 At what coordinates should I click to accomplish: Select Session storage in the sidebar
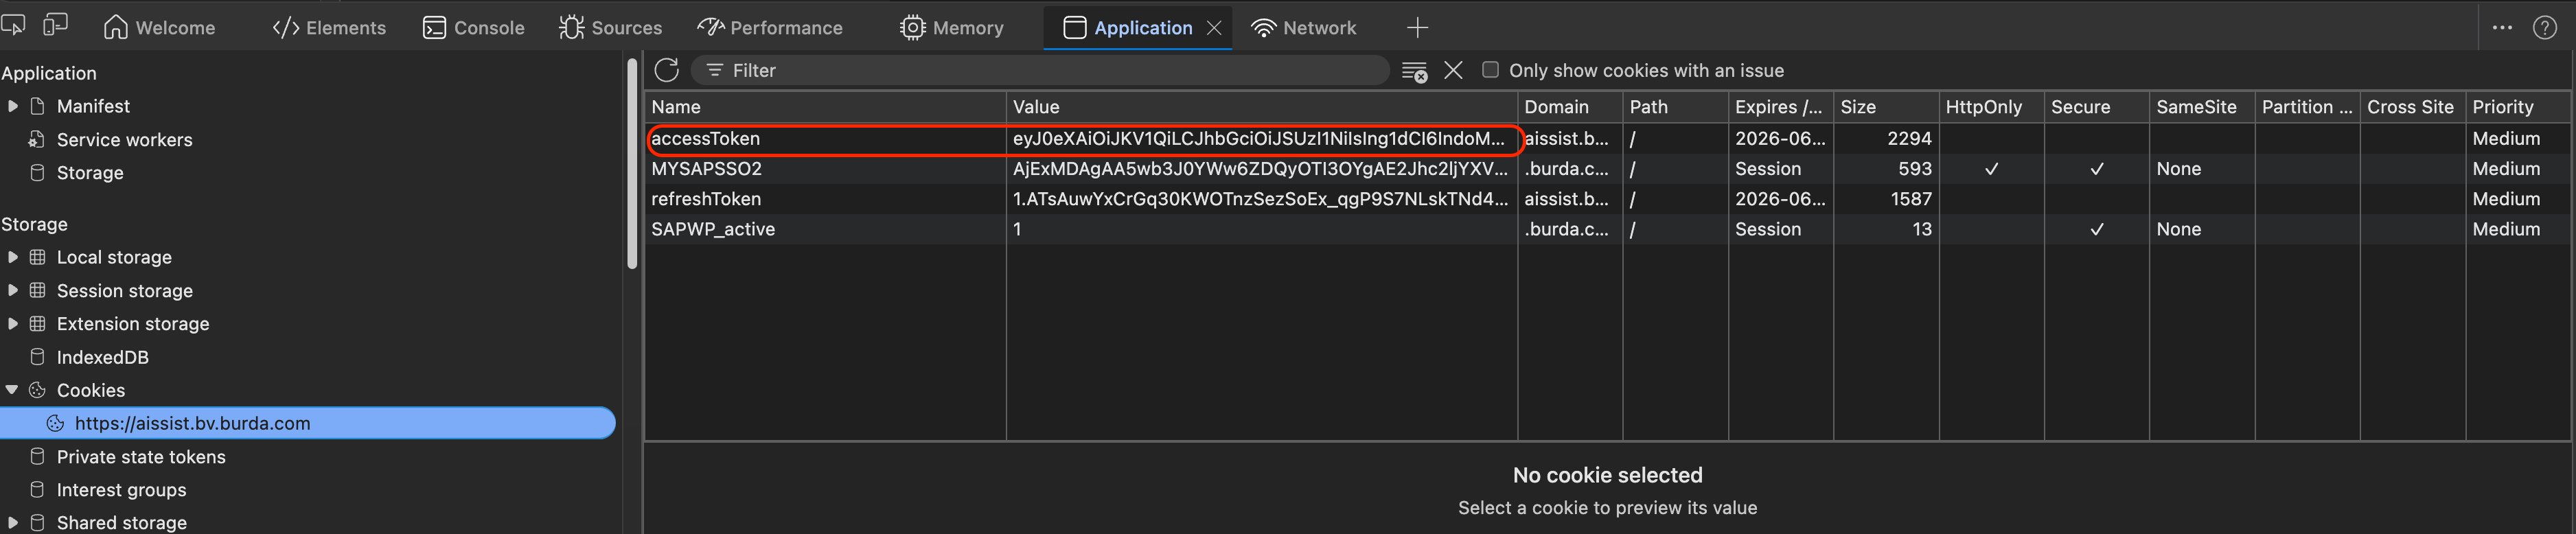tap(125, 291)
